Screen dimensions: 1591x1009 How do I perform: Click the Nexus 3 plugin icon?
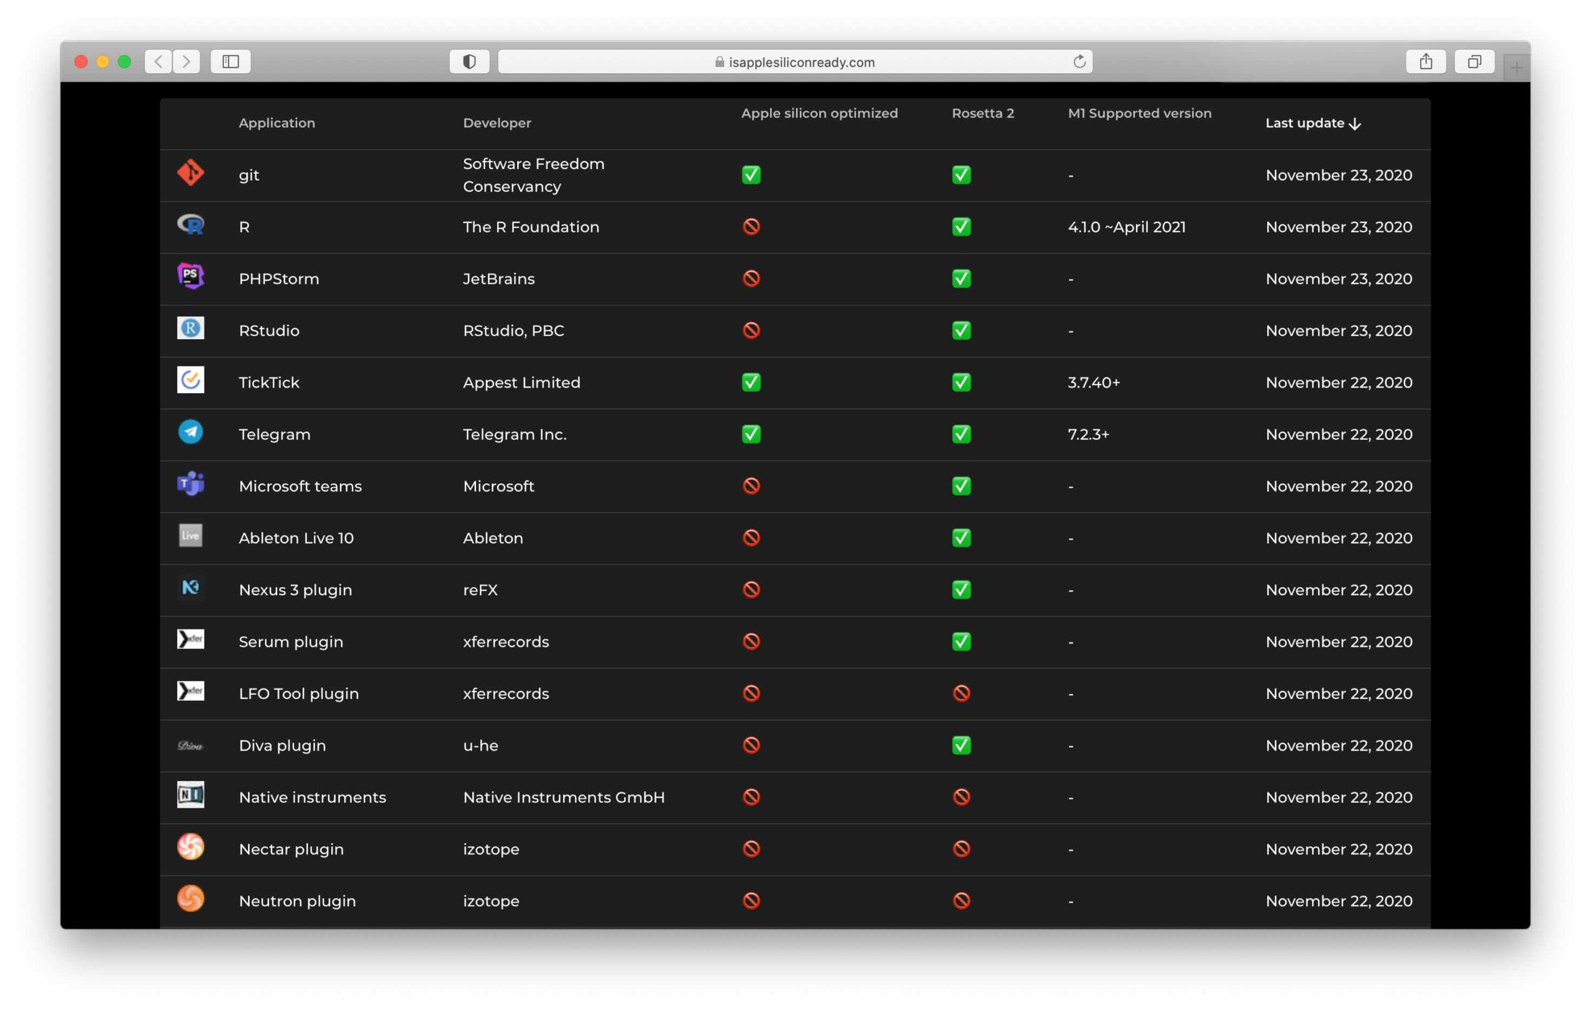pos(190,588)
